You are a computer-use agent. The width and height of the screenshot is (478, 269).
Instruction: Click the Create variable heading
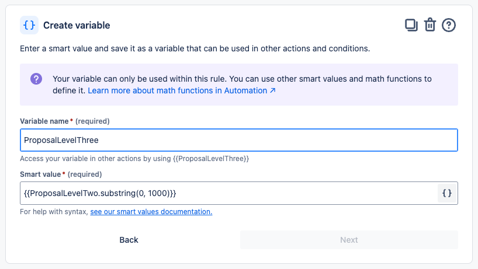click(77, 25)
